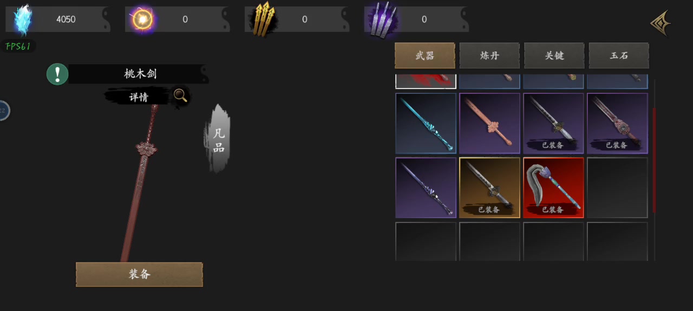
Task: Click the green exclamation info icon
Action: 57,74
